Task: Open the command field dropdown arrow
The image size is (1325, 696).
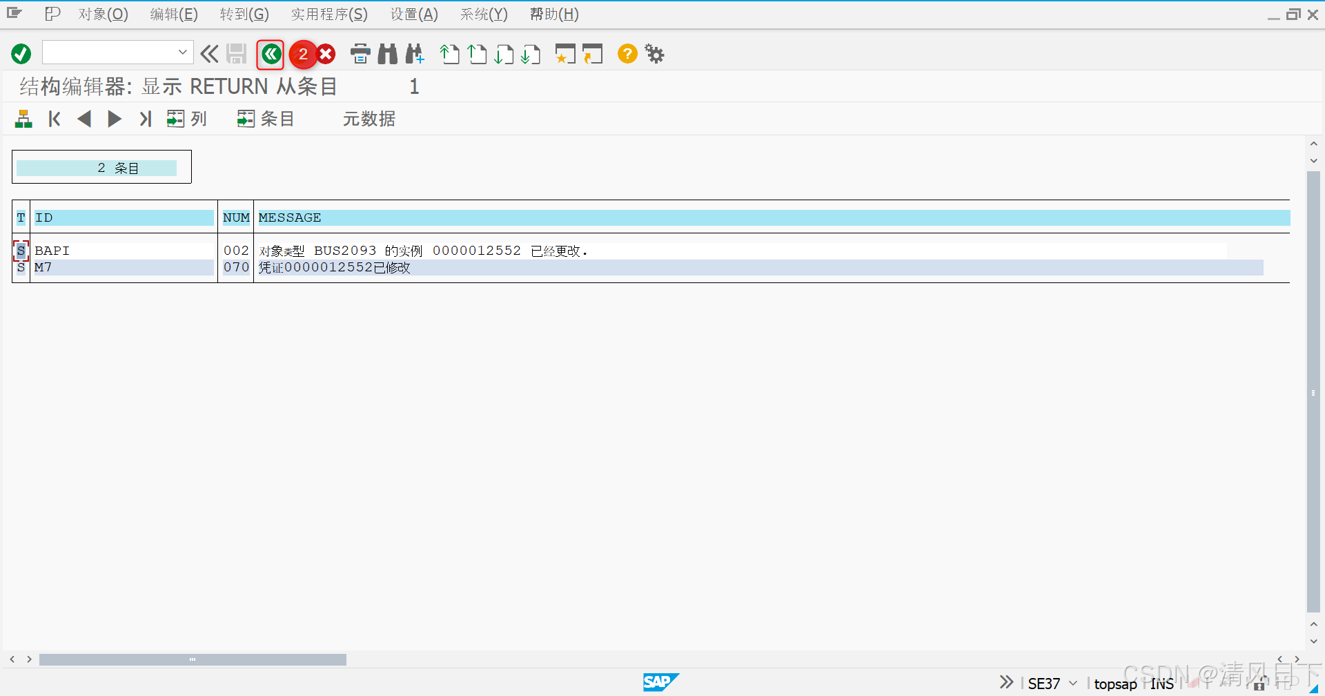Action: [x=182, y=52]
